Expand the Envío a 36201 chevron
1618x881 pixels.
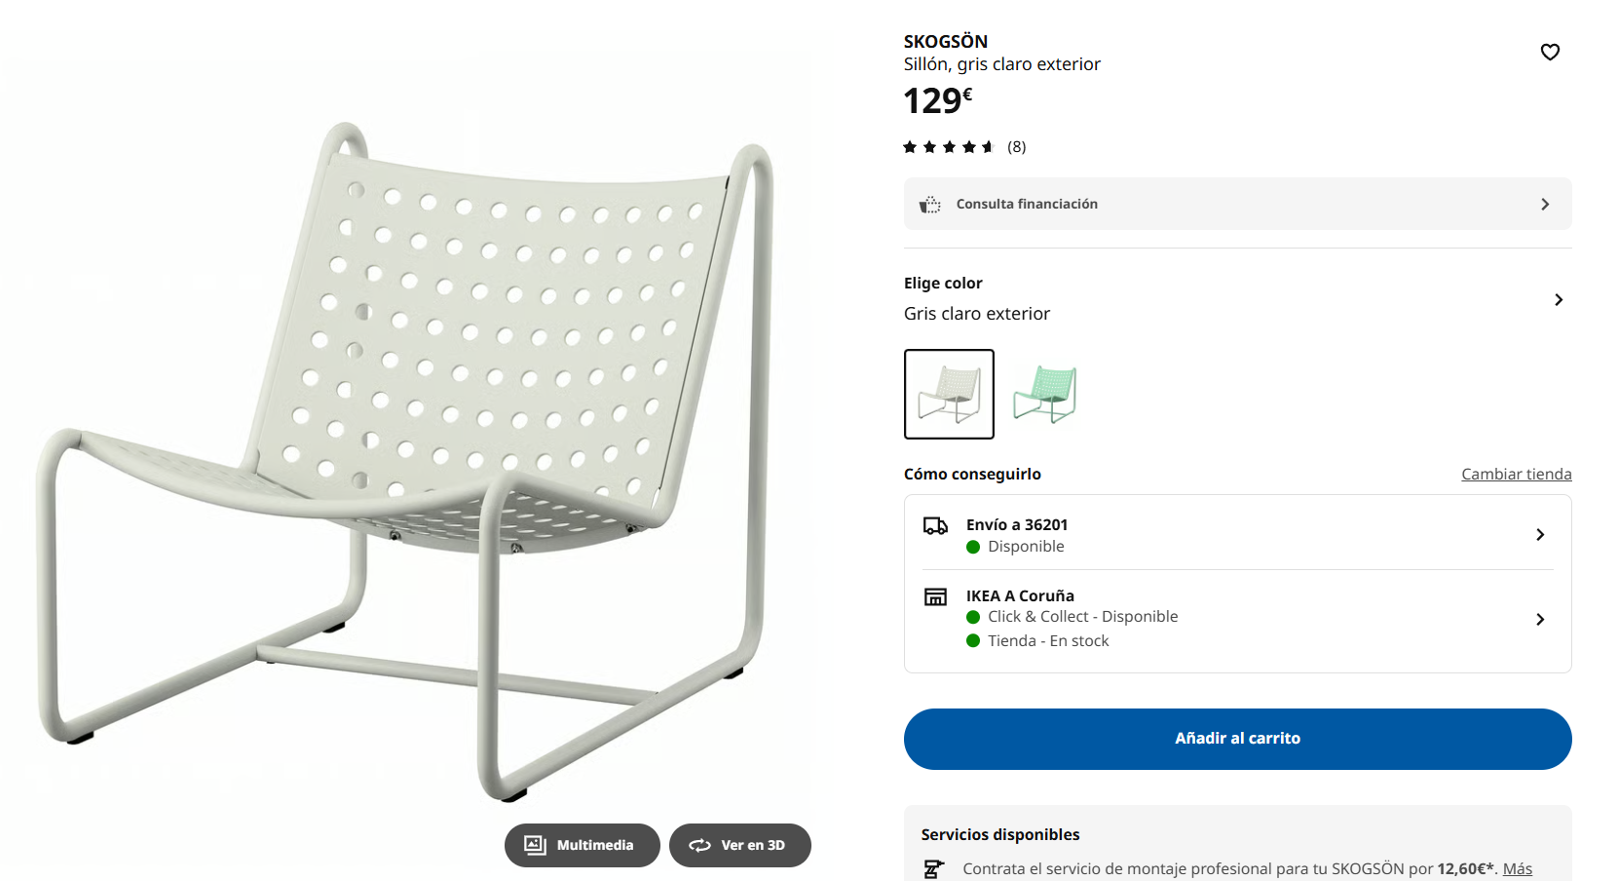(1540, 534)
